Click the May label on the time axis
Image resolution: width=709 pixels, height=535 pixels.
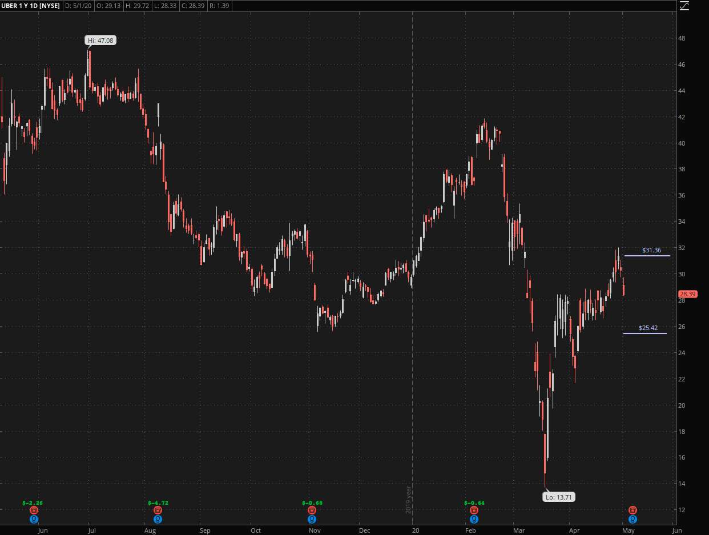pos(628,530)
